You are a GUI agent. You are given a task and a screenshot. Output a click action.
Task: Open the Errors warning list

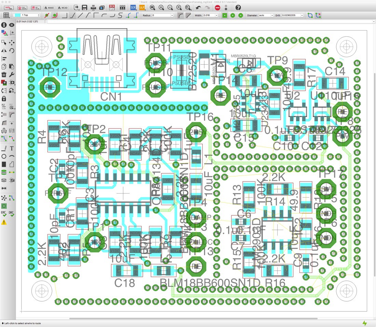coord(4,222)
